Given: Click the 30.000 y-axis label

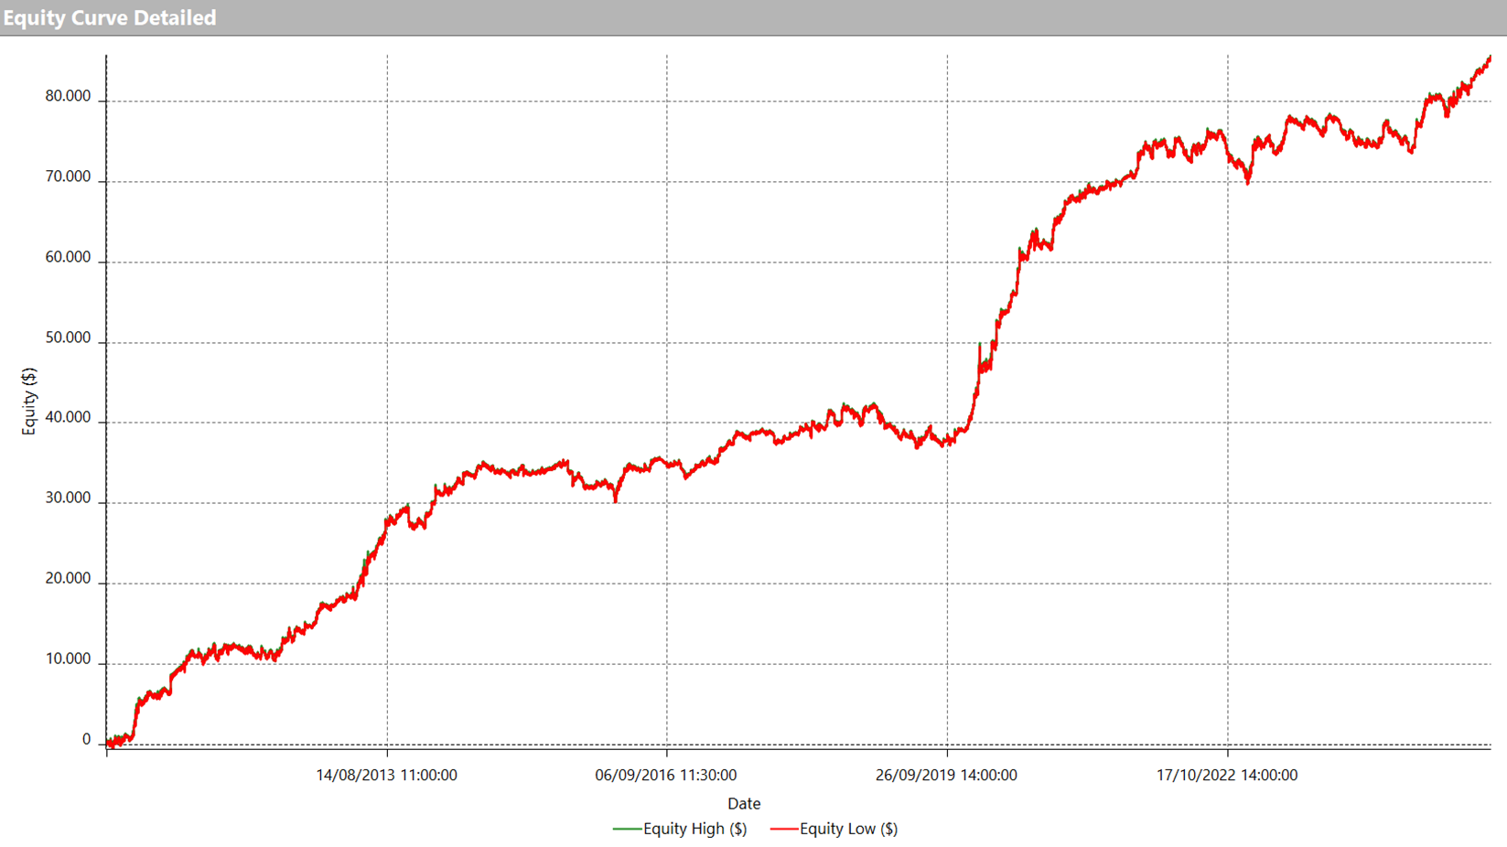Looking at the screenshot, I should pyautogui.click(x=68, y=498).
